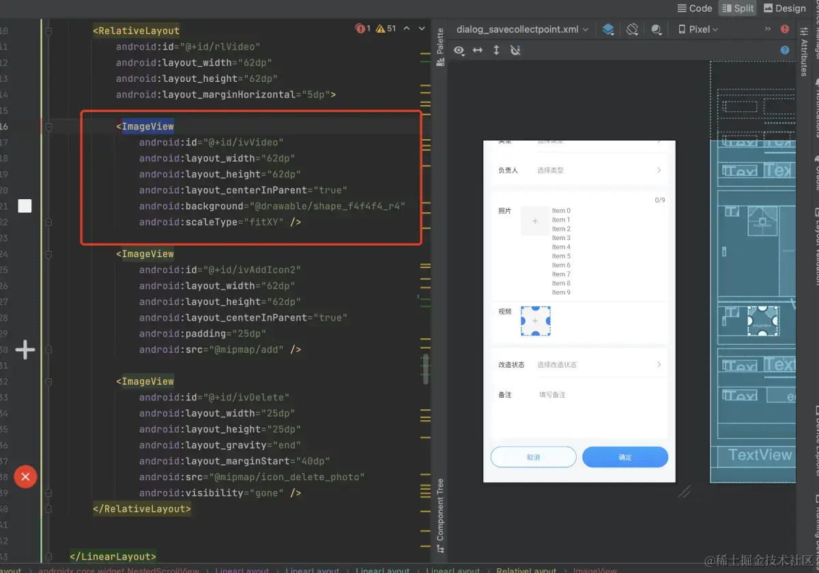Open the Palette tool window tab
The image size is (819, 573).
(440, 48)
